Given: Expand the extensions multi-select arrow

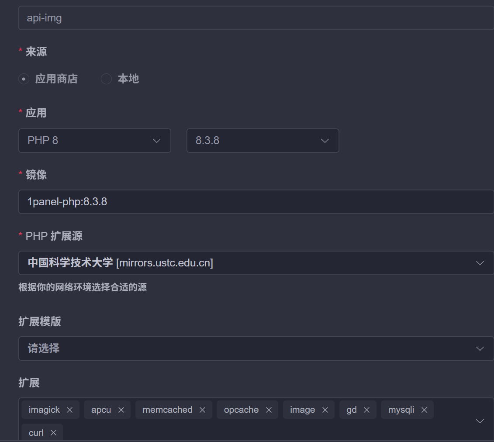Looking at the screenshot, I should tap(480, 421).
